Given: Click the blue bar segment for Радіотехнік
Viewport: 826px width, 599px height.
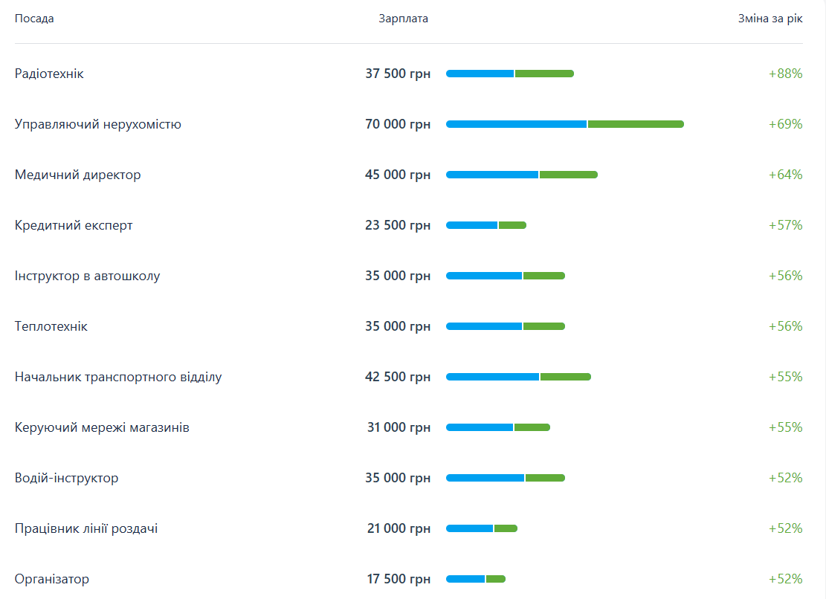Looking at the screenshot, I should pos(480,74).
